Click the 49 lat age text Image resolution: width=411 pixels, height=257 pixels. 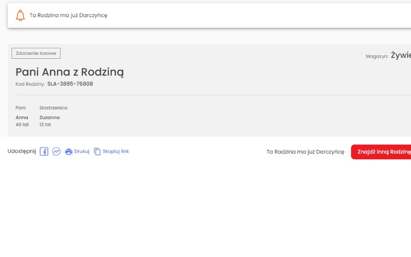(x=22, y=125)
